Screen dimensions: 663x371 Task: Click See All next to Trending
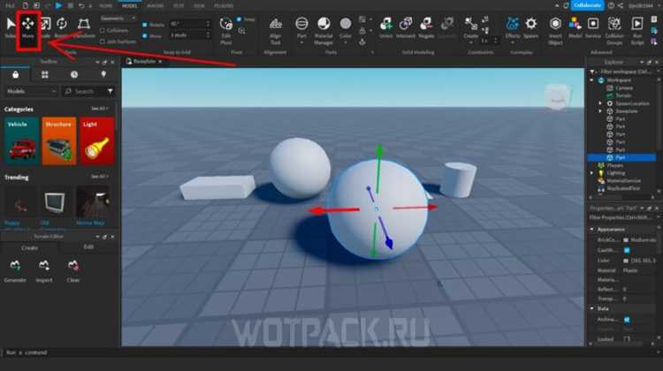click(x=99, y=177)
